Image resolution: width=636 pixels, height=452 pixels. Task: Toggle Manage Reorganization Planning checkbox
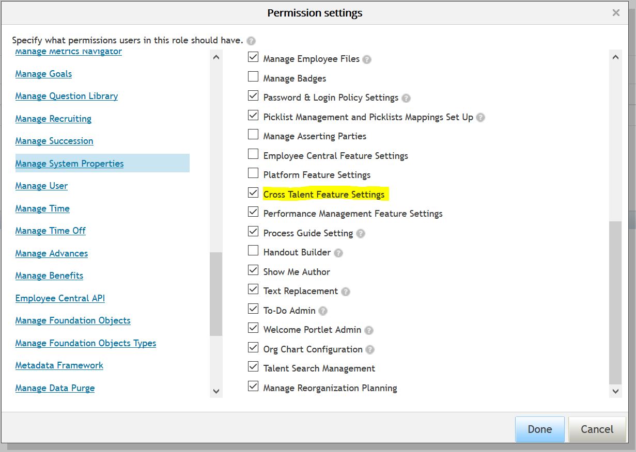click(x=253, y=386)
